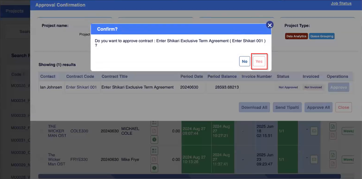The width and height of the screenshot is (362, 179).
Task: Open info icon for Mike Frye row
Action: pos(154,168)
